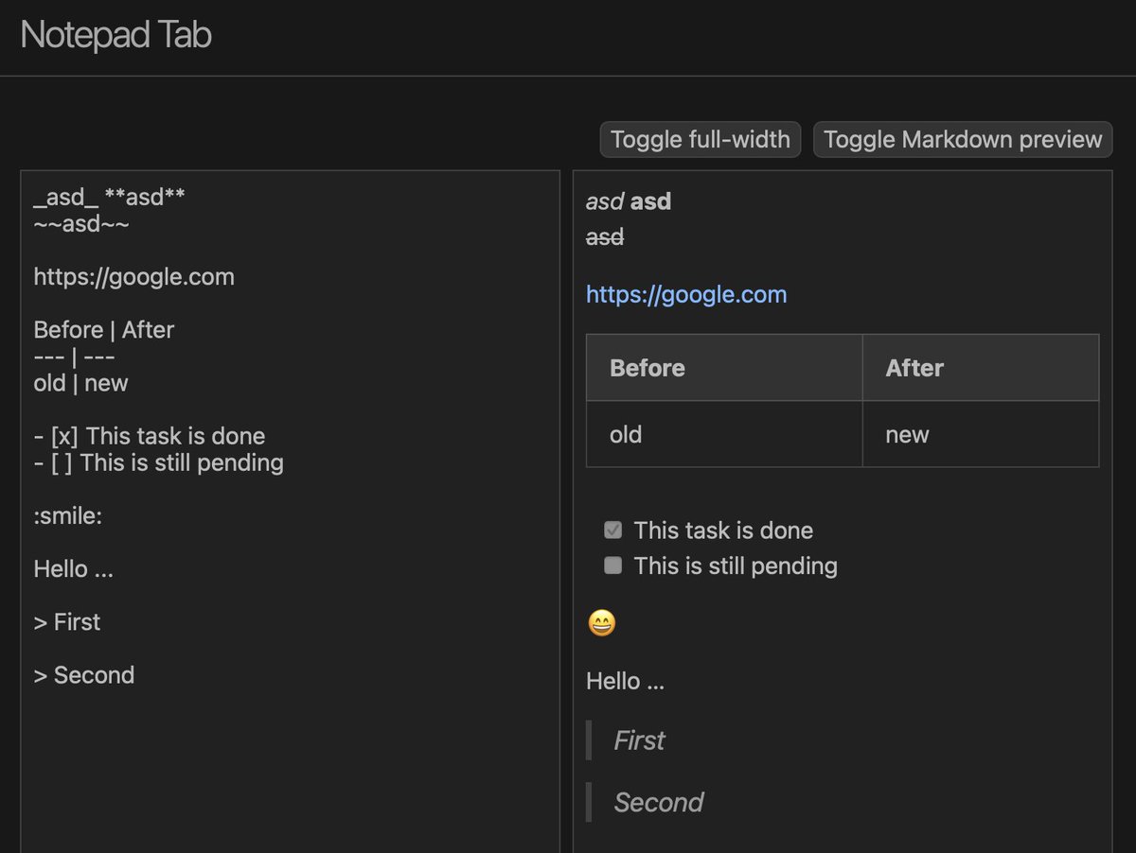Image resolution: width=1136 pixels, height=853 pixels.
Task: Uncheck the 'This task is done' checkbox
Action: [x=612, y=530]
